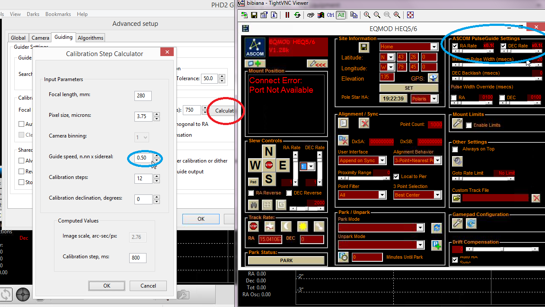Switch to the Camera tab

click(x=40, y=38)
